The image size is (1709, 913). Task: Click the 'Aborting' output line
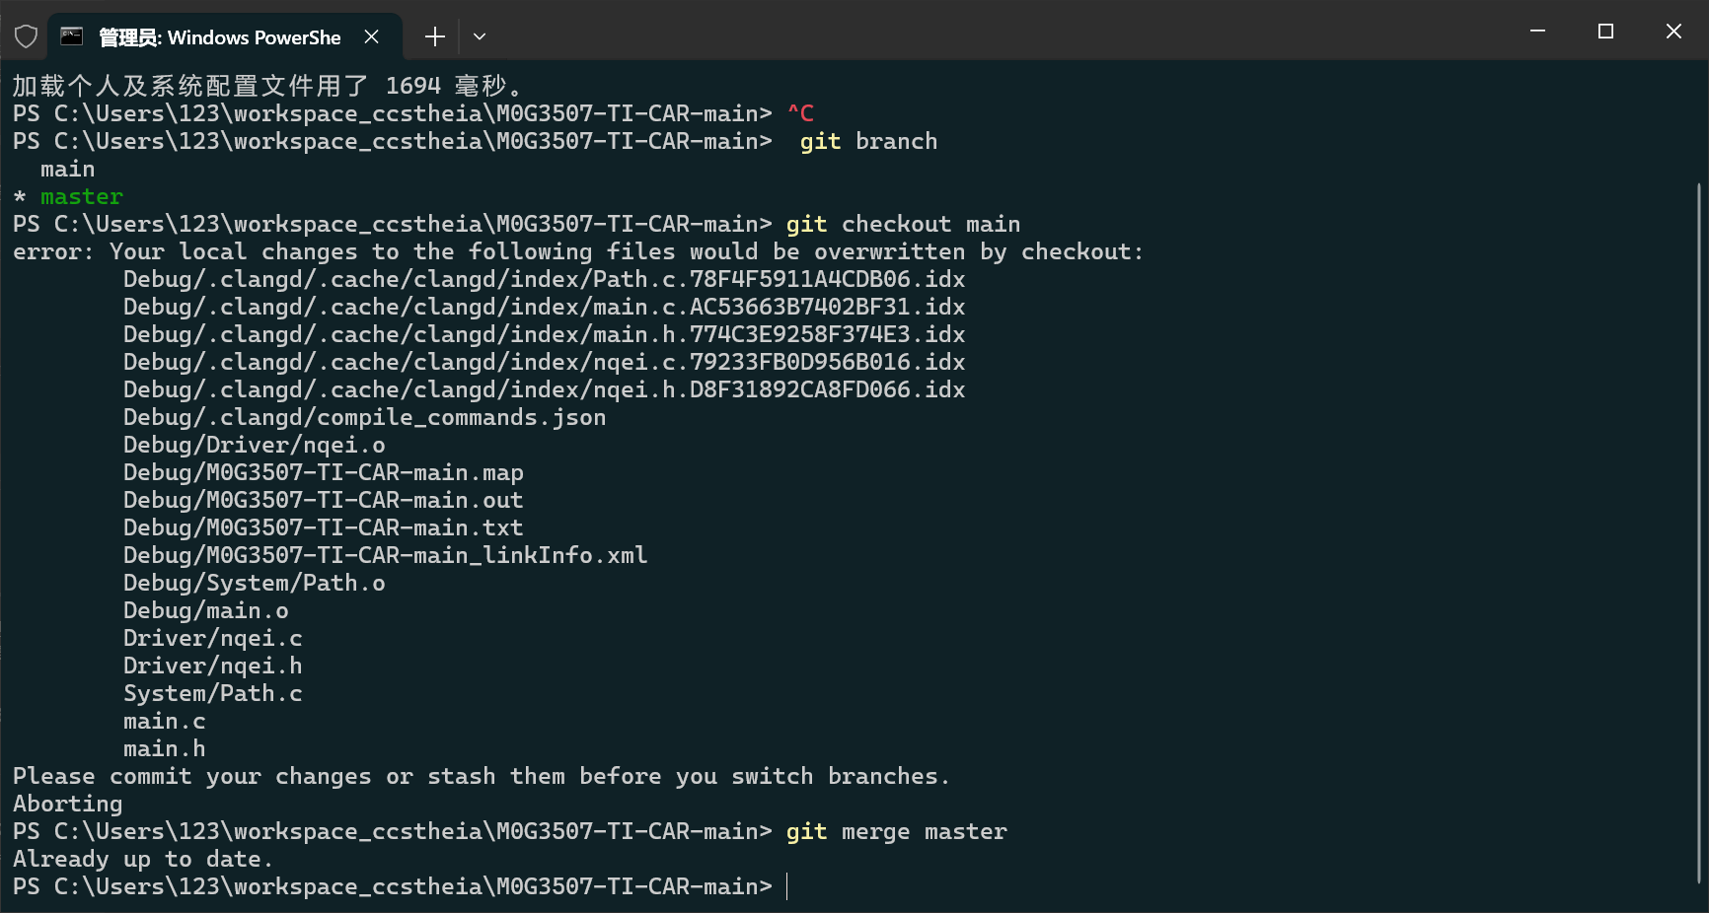point(68,804)
